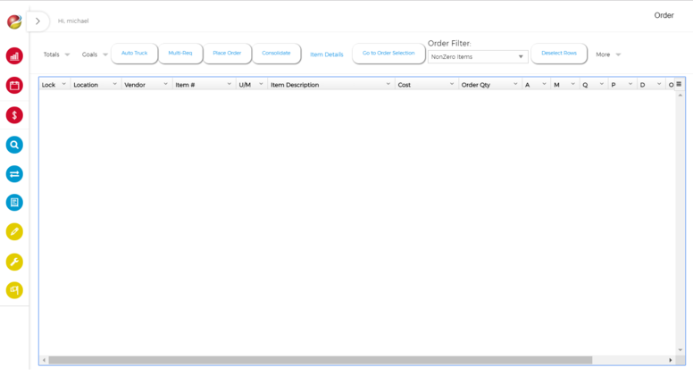Click the vertical scrollbar up arrow
The height and width of the screenshot is (376, 693).
pos(680,95)
